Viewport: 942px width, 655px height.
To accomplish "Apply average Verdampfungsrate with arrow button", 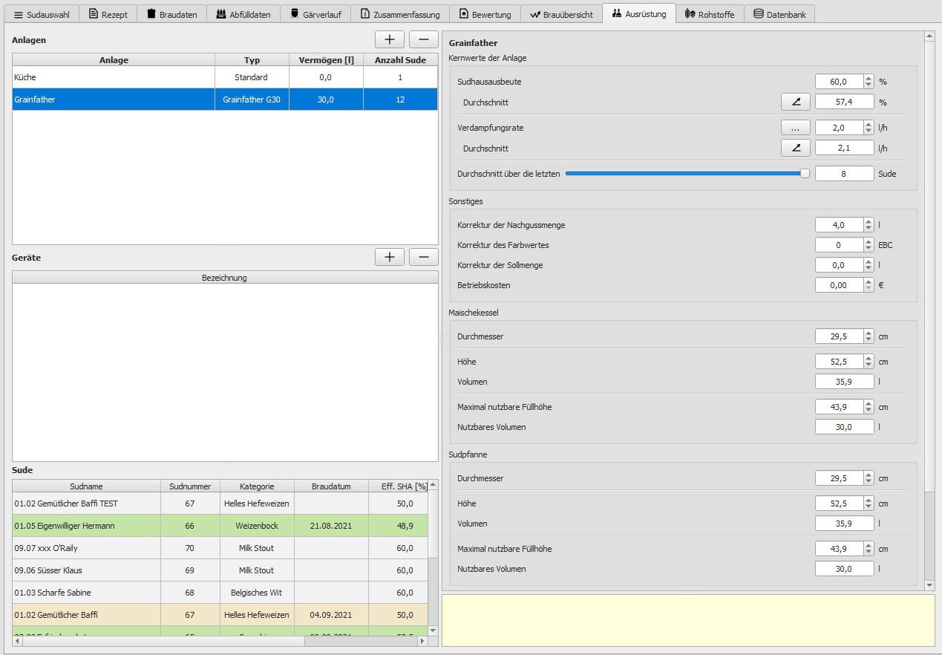I will tap(795, 148).
